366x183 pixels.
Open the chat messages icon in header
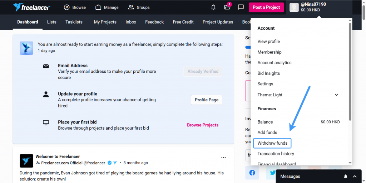(x=241, y=7)
